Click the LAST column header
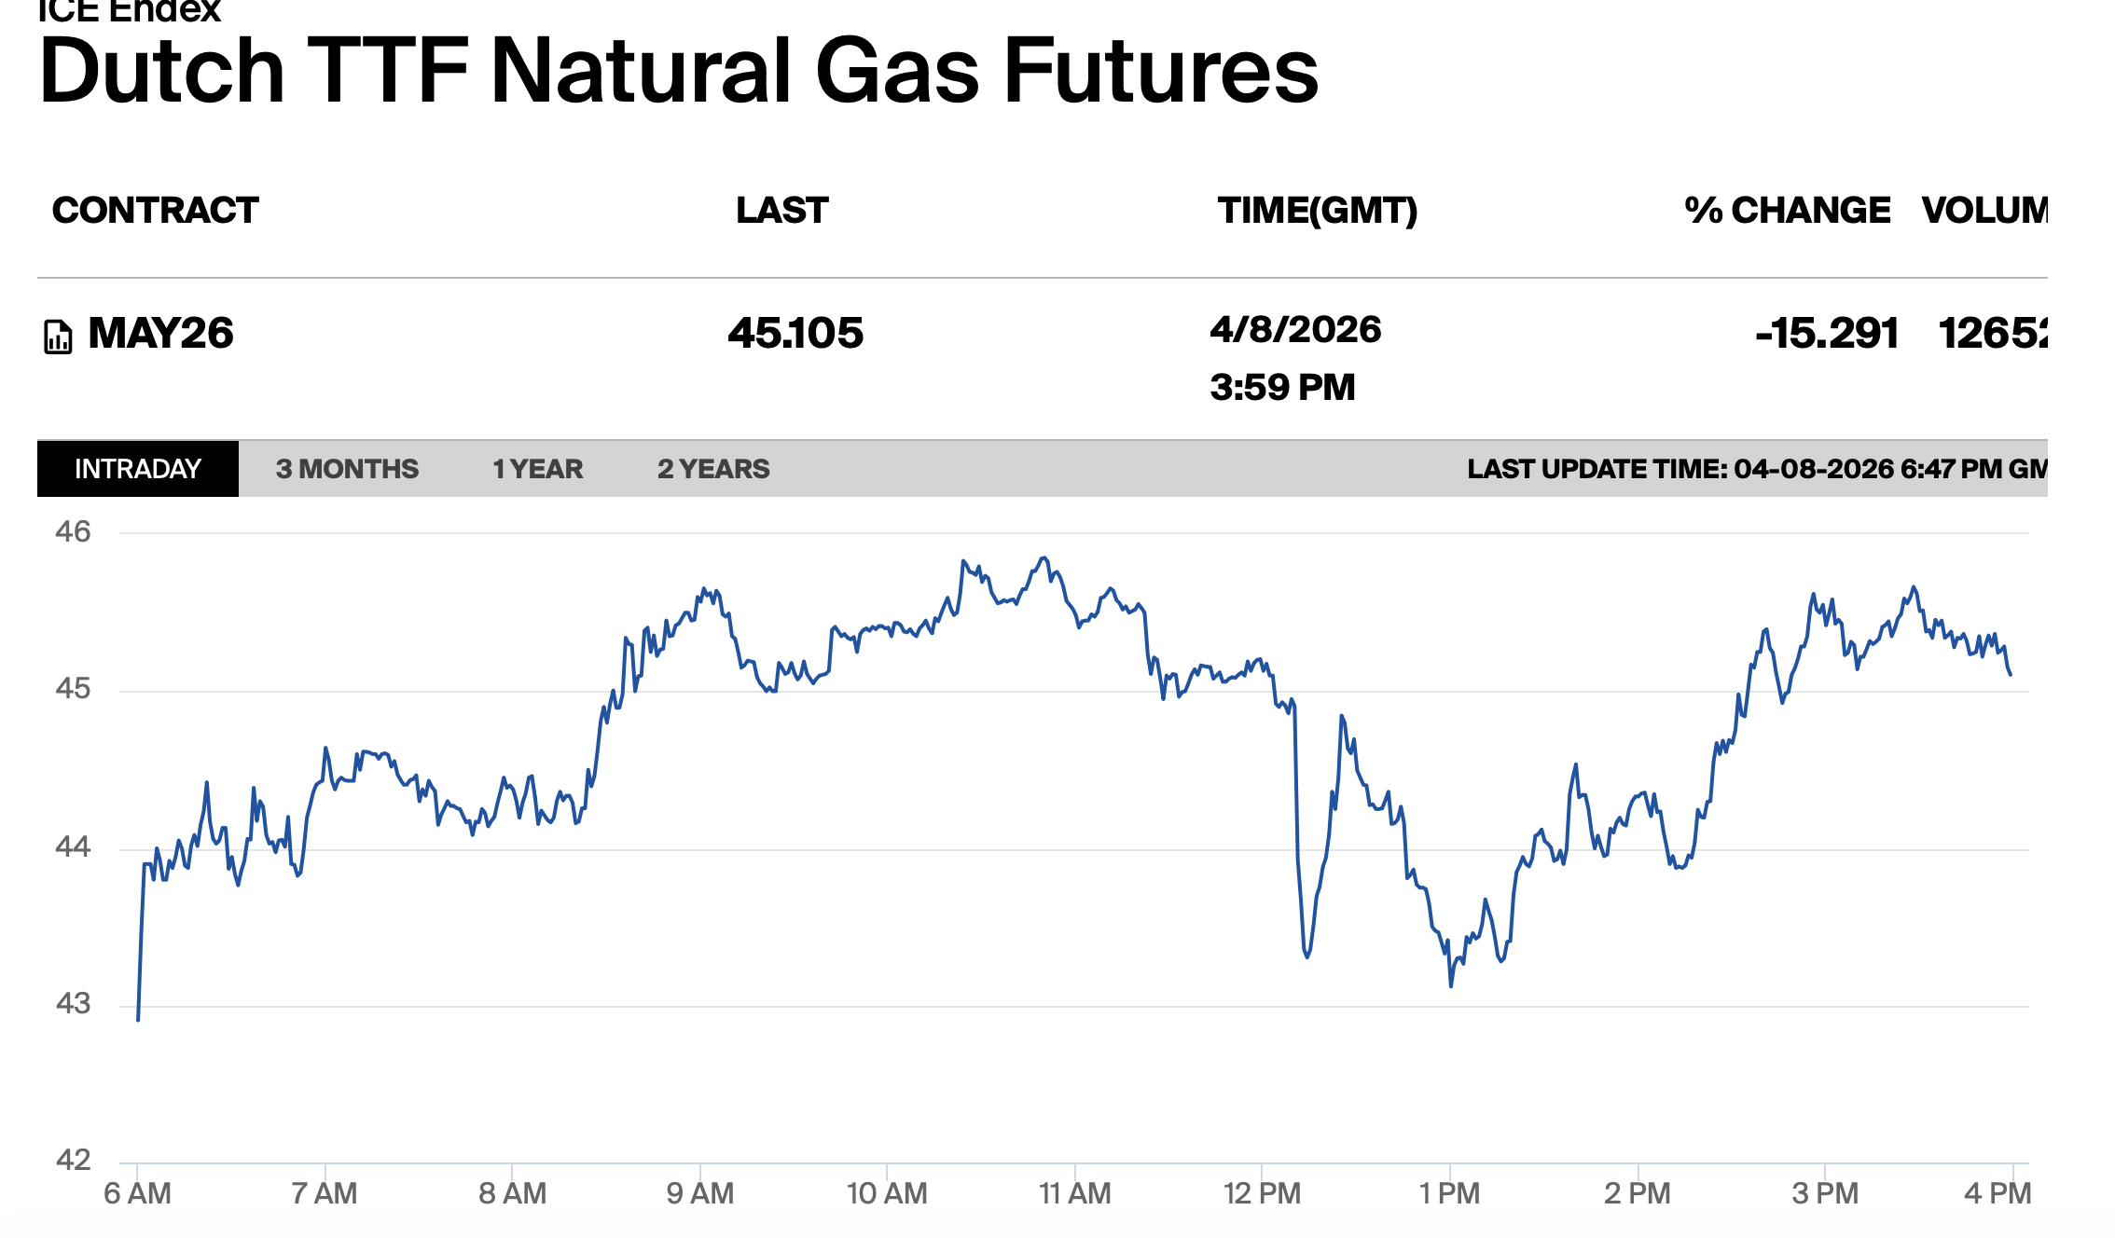 781,211
